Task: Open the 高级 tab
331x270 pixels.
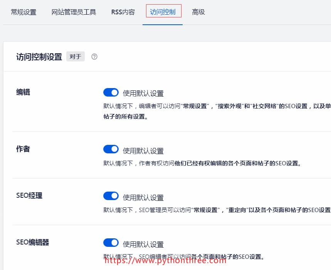Action: point(198,12)
